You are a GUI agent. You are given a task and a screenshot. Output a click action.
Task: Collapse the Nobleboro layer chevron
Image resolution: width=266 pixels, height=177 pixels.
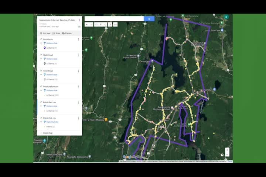[x=41, y=43]
